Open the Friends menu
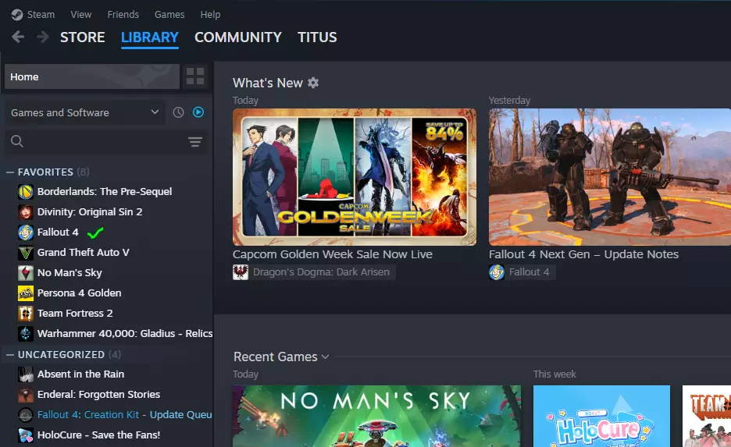 [123, 15]
